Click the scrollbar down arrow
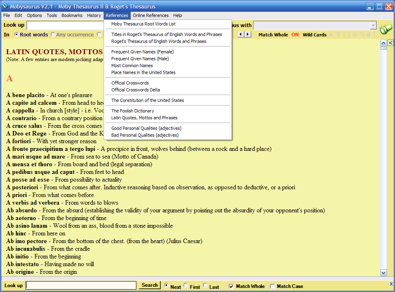Screen dimensions: 395x292 [x=383, y=273]
